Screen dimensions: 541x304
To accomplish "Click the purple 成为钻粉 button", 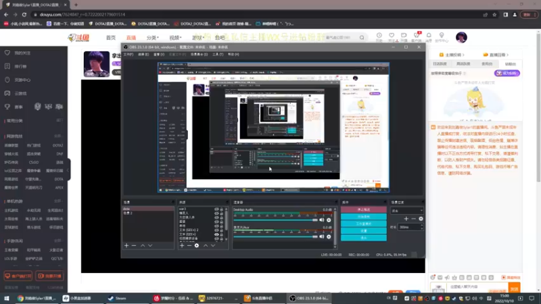I will click(x=507, y=73).
